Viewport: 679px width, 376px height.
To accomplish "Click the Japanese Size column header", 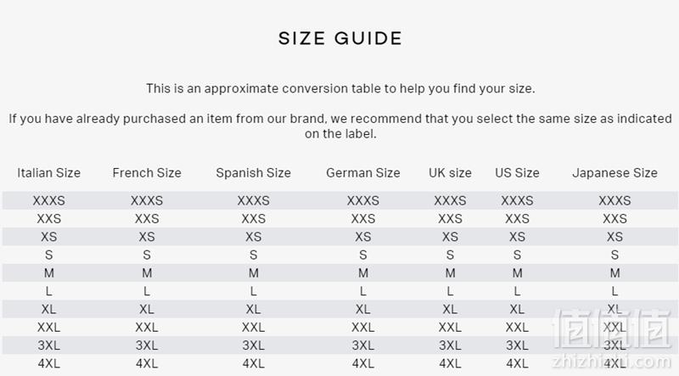I will 614,173.
